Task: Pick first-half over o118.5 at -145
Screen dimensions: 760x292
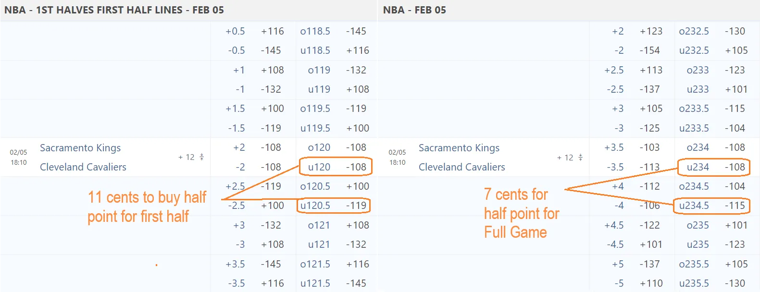Action: click(335, 31)
